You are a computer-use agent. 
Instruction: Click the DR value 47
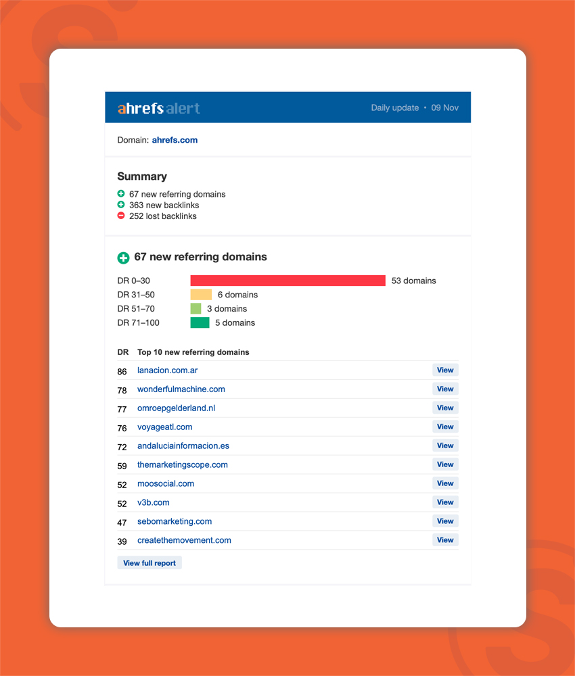[x=122, y=523]
